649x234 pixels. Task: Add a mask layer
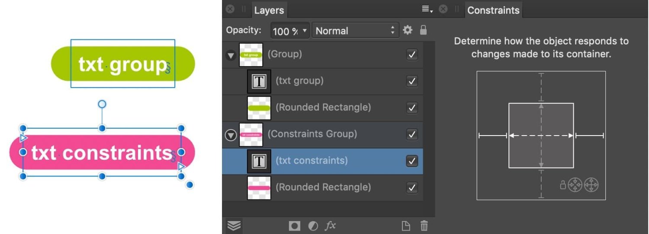point(295,225)
